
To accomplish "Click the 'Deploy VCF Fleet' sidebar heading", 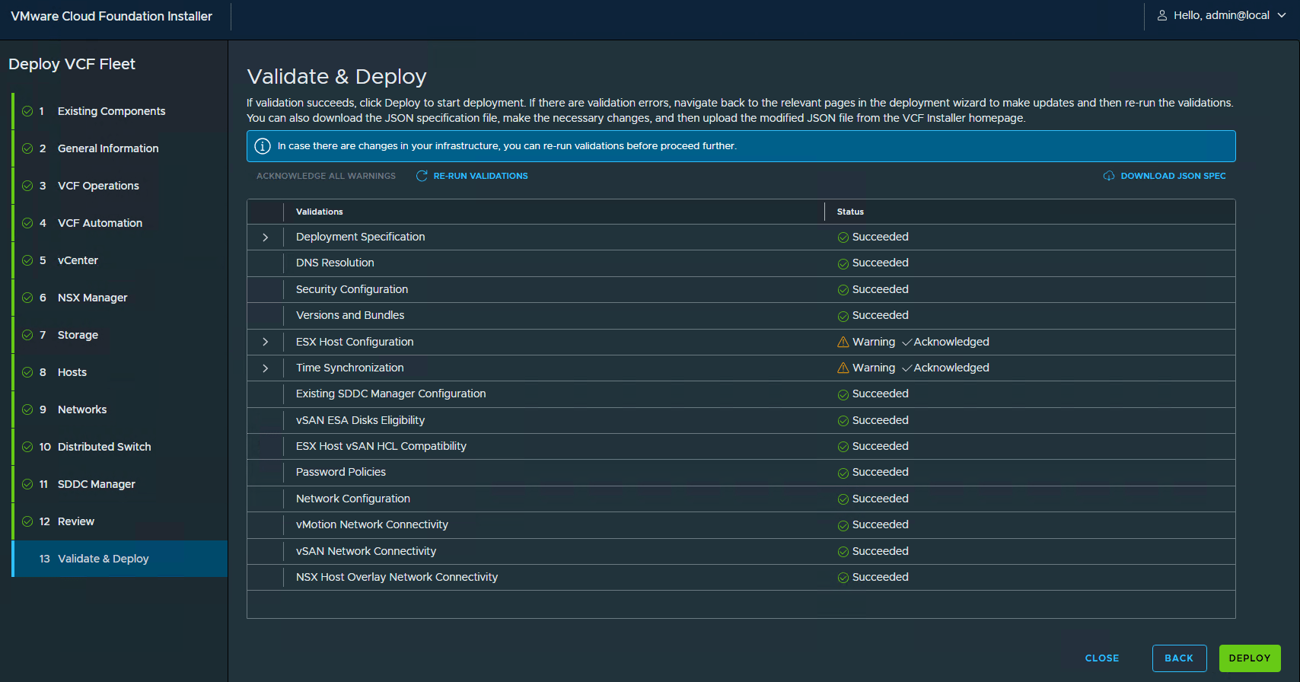I will click(72, 64).
